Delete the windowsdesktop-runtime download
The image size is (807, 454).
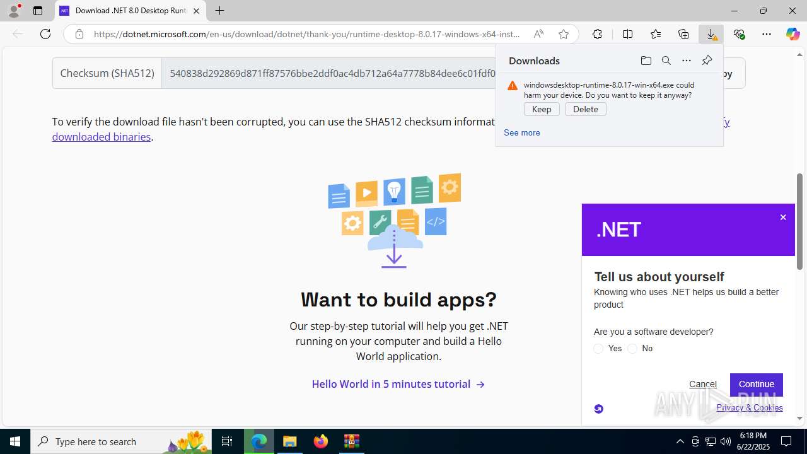click(x=586, y=109)
